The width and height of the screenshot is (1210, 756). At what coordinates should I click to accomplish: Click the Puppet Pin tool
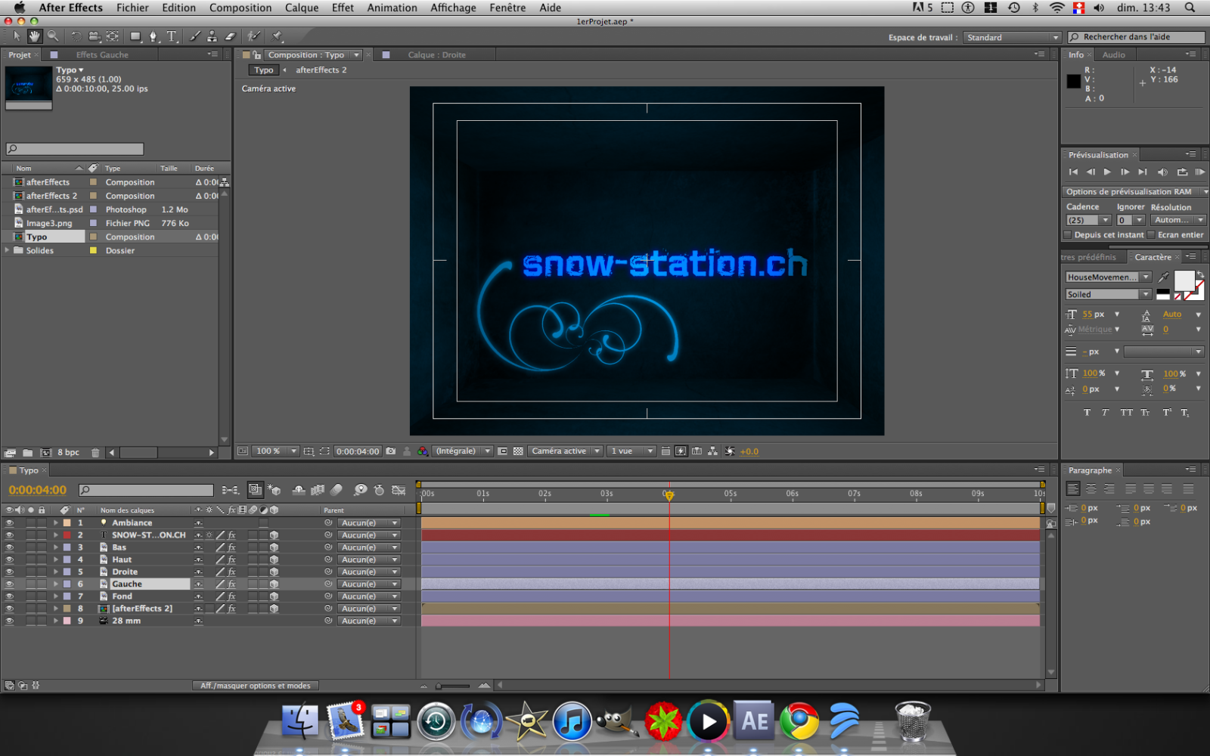pyautogui.click(x=278, y=36)
